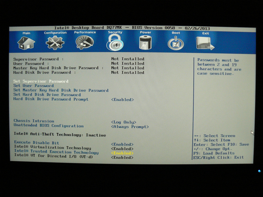Switch to the Main tab label

pyautogui.click(x=26, y=33)
